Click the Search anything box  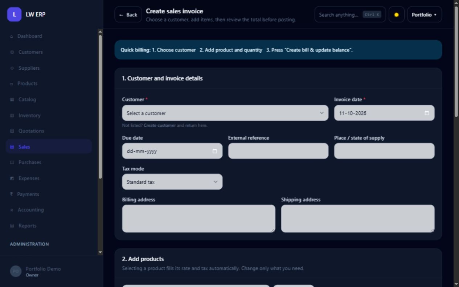(350, 15)
